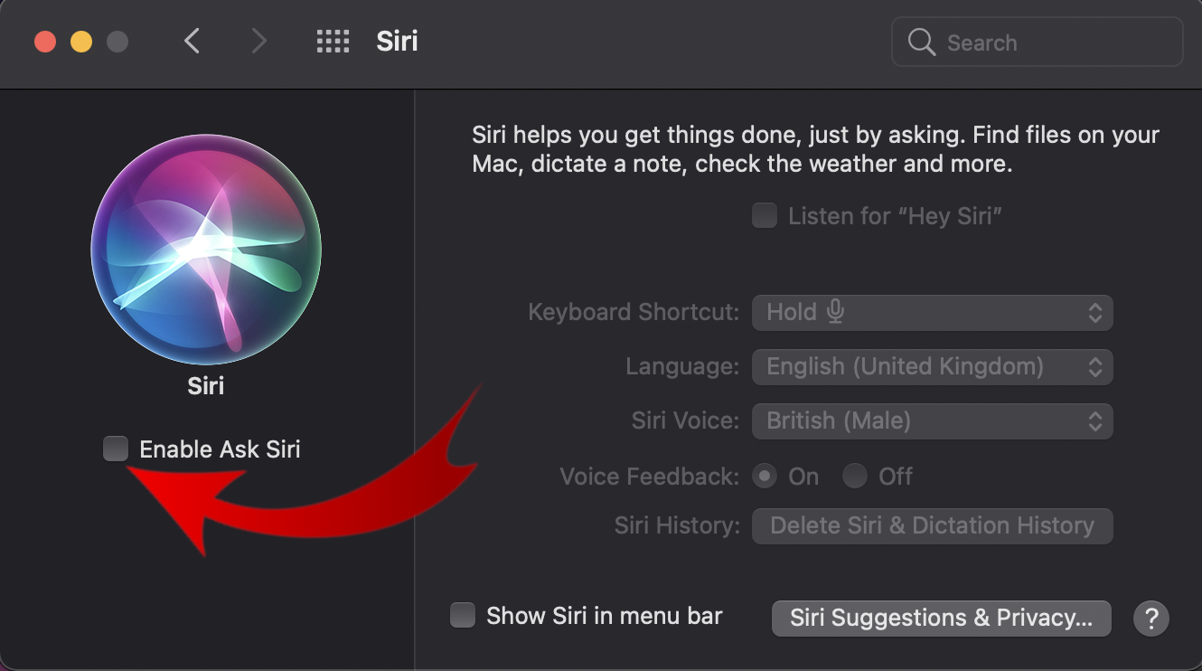This screenshot has width=1202, height=671.
Task: Open the Keyboard Shortcut dropdown
Action: [933, 313]
